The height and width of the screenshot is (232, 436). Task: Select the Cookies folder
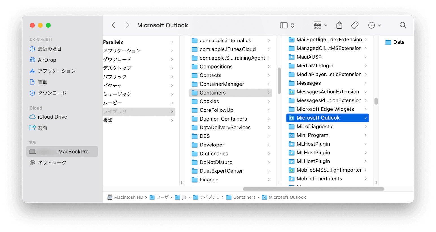click(x=231, y=102)
